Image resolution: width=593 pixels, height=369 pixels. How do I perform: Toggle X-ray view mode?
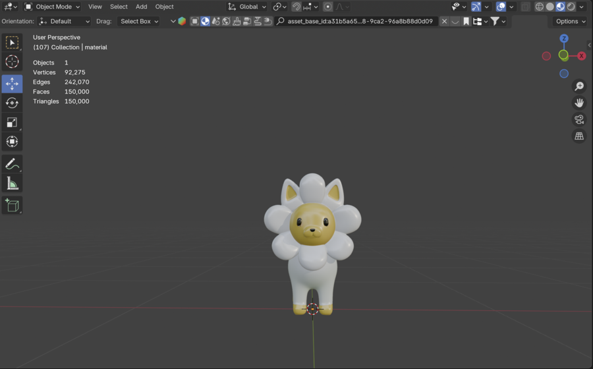click(x=525, y=7)
